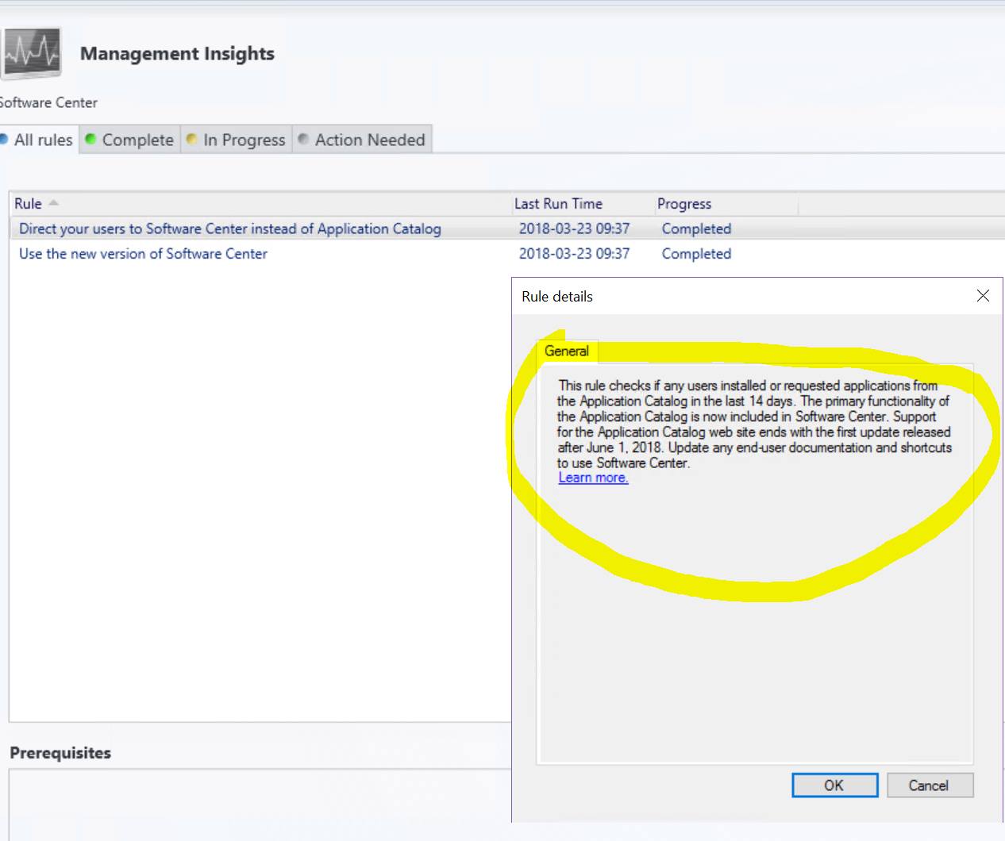
Task: Click the Prerequisites heading
Action: tap(60, 753)
